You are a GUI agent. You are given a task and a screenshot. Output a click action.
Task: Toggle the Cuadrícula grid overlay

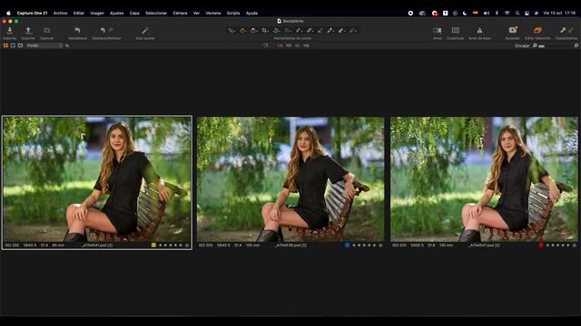pyautogui.click(x=456, y=31)
